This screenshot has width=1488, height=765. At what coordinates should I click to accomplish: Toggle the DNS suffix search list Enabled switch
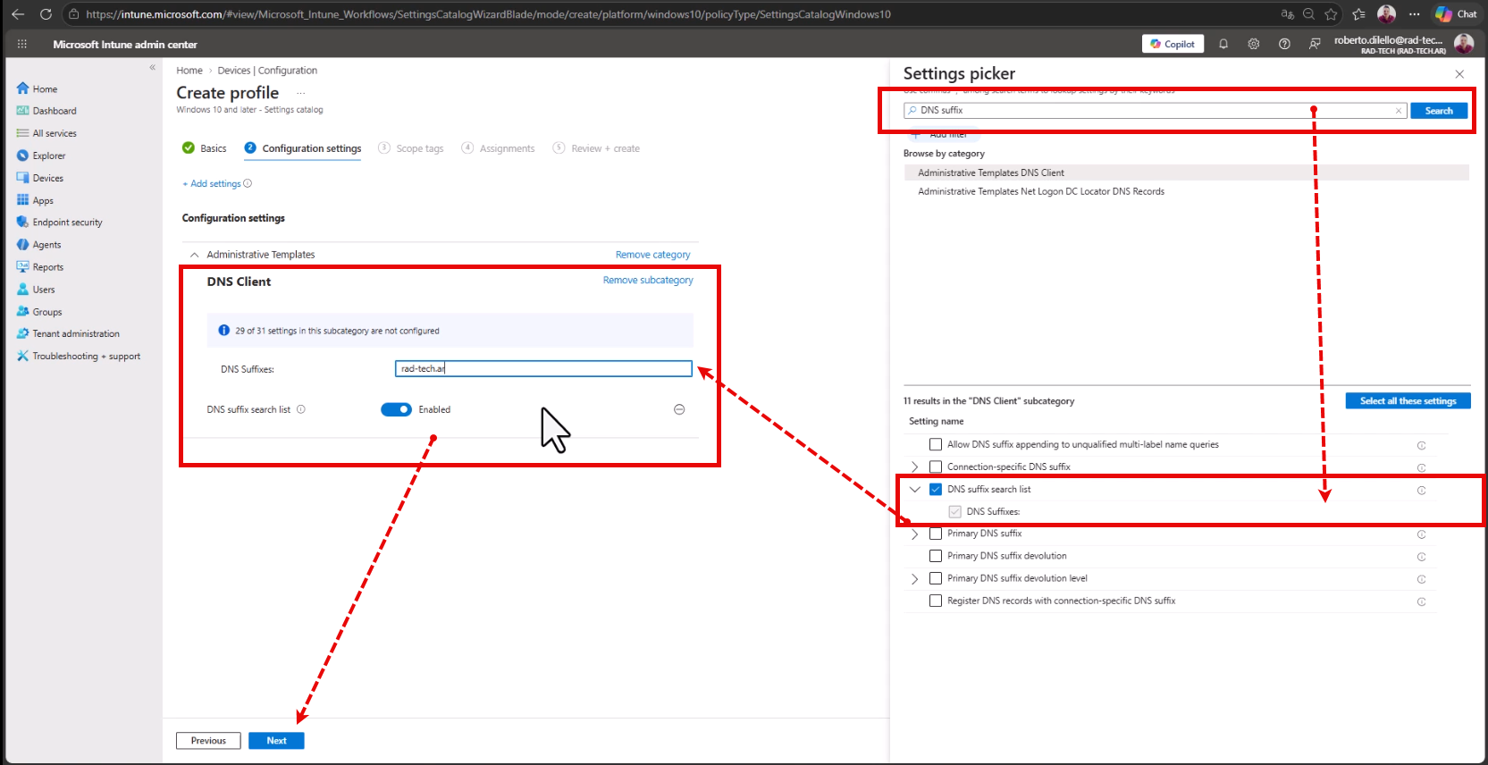pyautogui.click(x=396, y=409)
